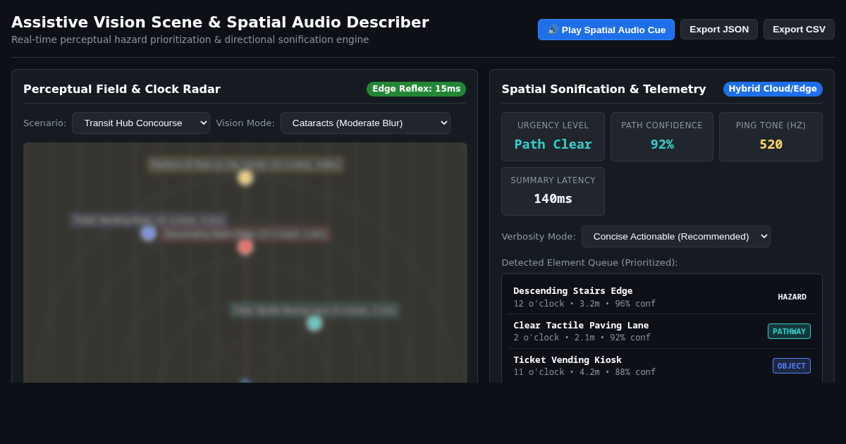Click the teal blurred tactile paving radar label
846x444 pixels.
tap(314, 310)
